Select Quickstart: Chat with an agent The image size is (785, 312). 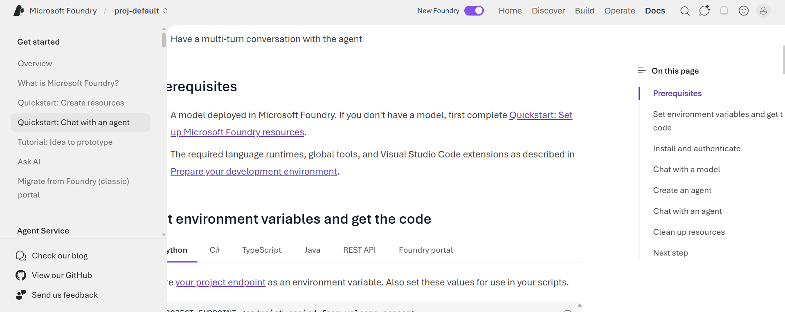(81, 122)
